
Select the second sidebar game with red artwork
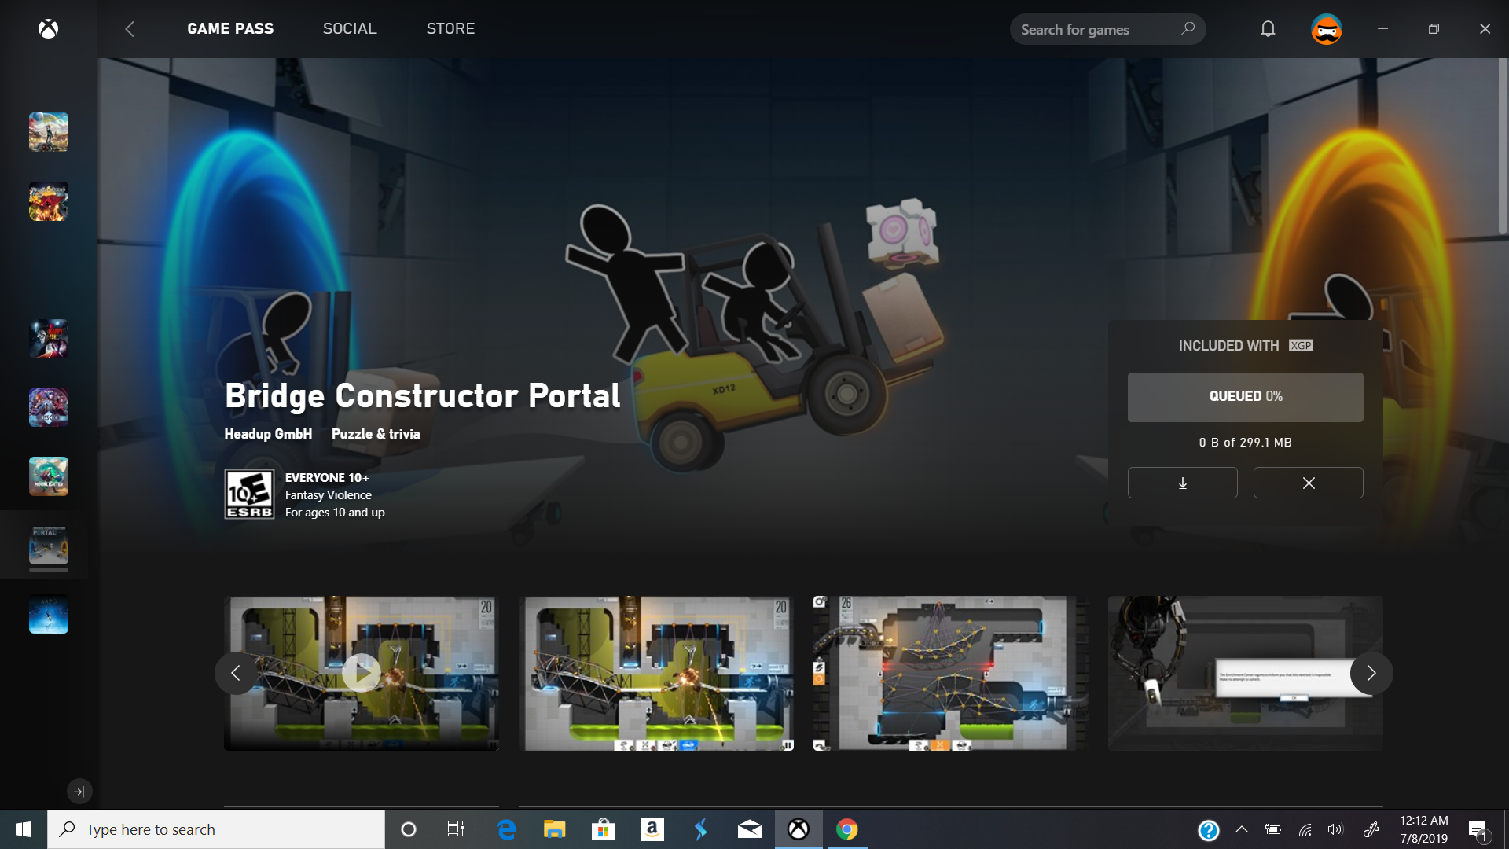tap(49, 201)
